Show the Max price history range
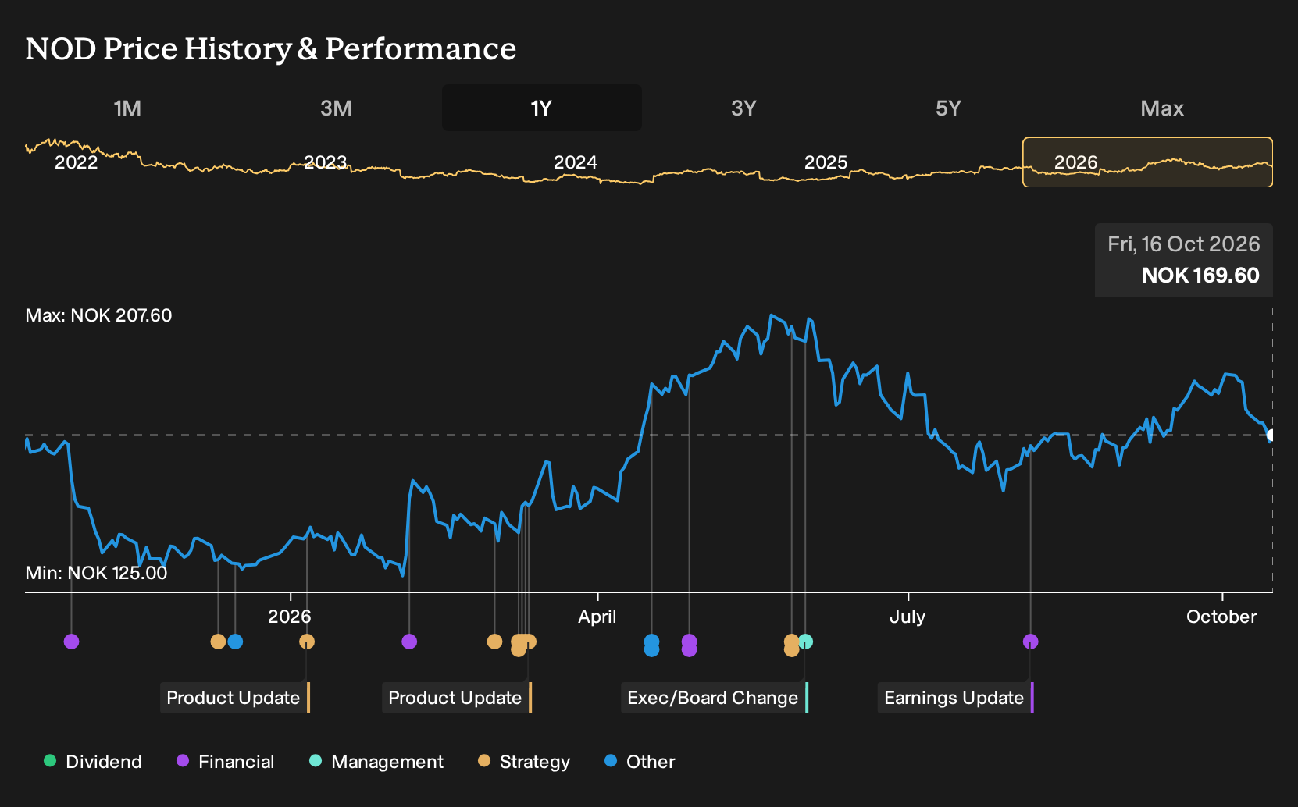Viewport: 1298px width, 807px height. point(1162,108)
